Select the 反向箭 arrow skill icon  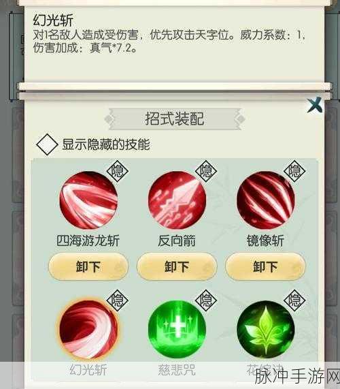tap(177, 200)
